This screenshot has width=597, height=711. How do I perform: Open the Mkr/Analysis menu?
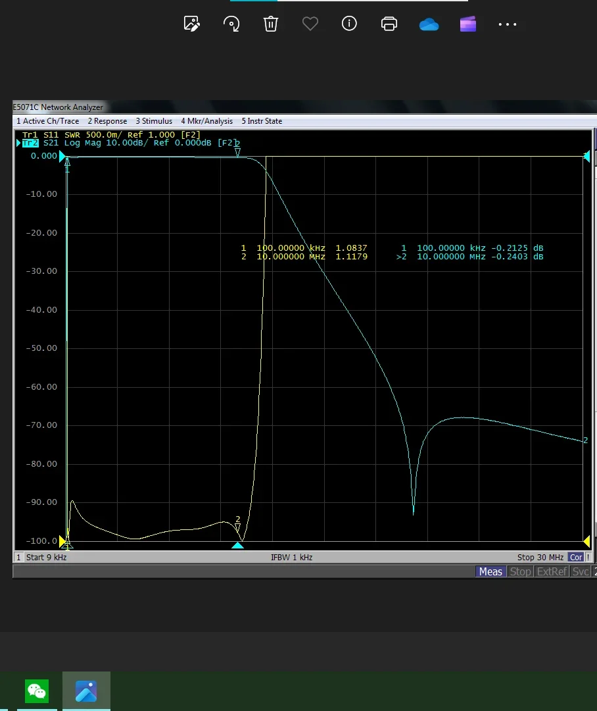[x=206, y=121]
